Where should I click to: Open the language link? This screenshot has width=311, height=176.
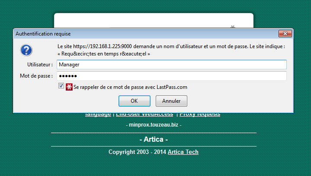(x=98, y=114)
